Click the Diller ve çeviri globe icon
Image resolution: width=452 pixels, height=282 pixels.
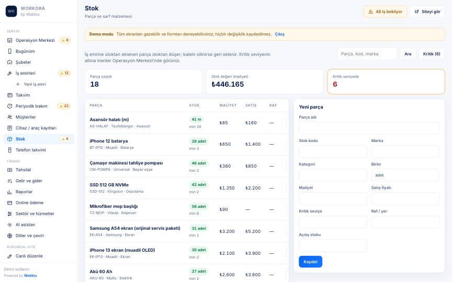[x=9, y=236]
